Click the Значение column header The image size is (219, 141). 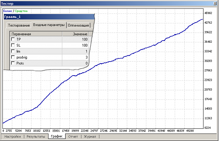[x=76, y=34]
